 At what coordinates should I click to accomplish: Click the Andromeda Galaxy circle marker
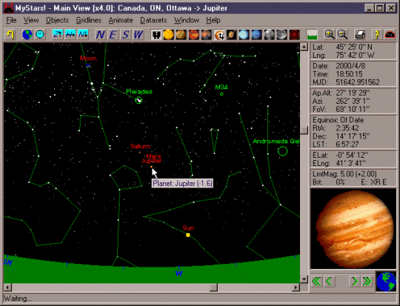coord(282,151)
